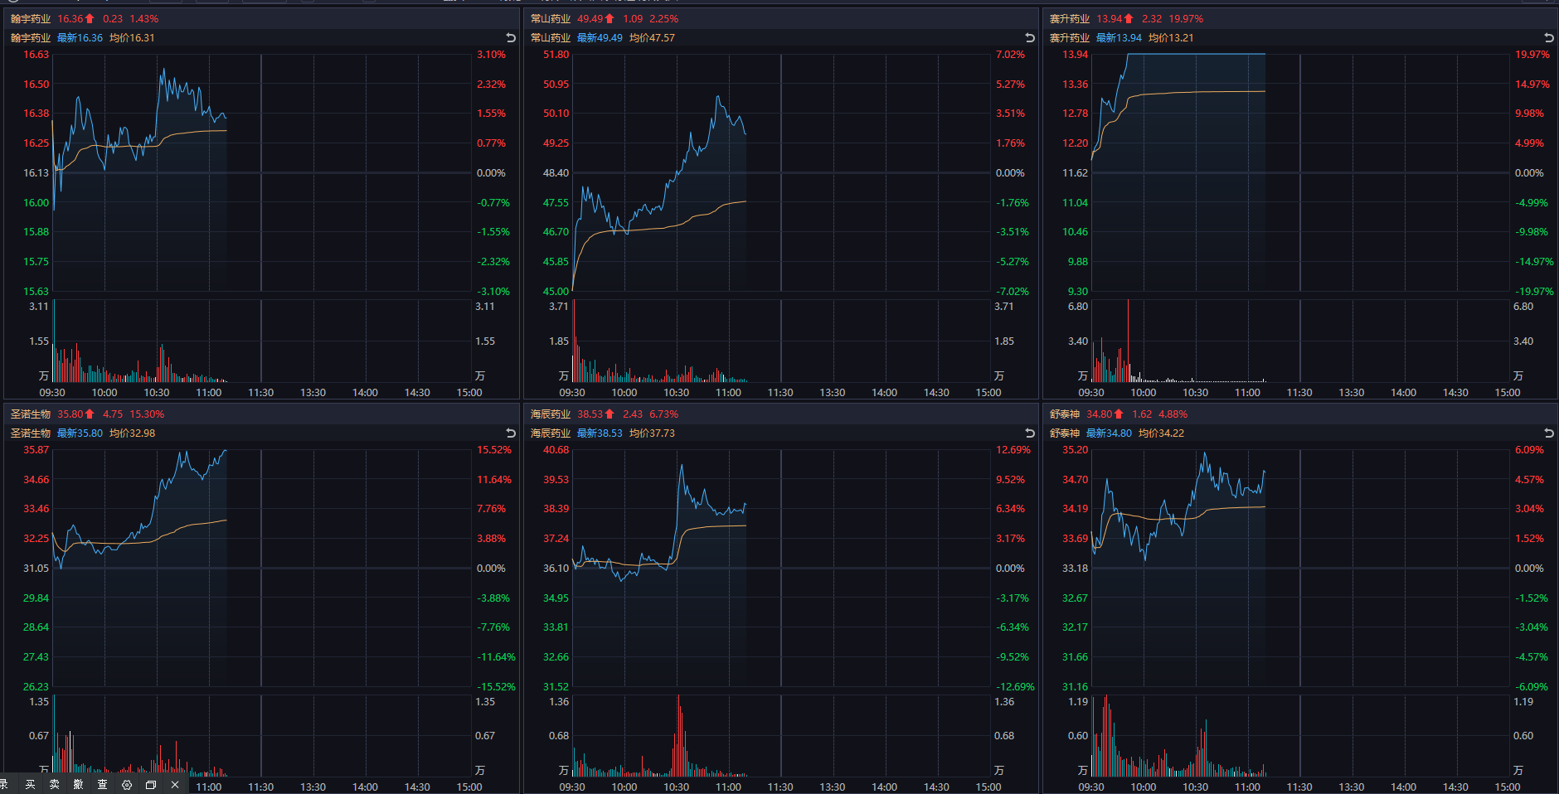Click the return arrow icon in 海辰药业 panel
The image size is (1559, 794).
(x=1030, y=433)
